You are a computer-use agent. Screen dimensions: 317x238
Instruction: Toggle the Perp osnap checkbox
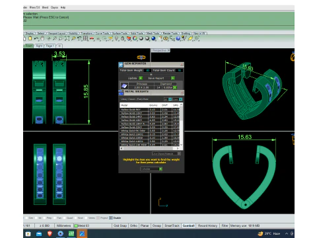[x=44, y=218]
